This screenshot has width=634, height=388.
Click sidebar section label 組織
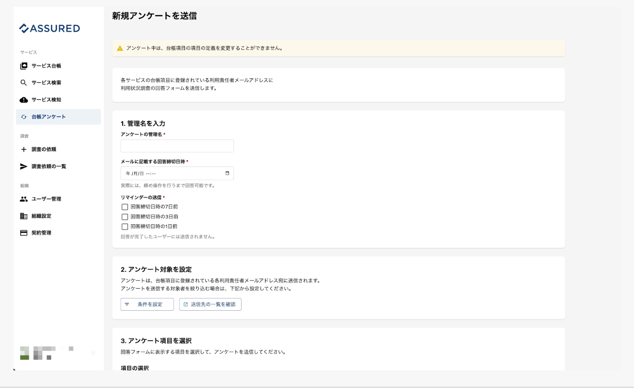(x=24, y=186)
